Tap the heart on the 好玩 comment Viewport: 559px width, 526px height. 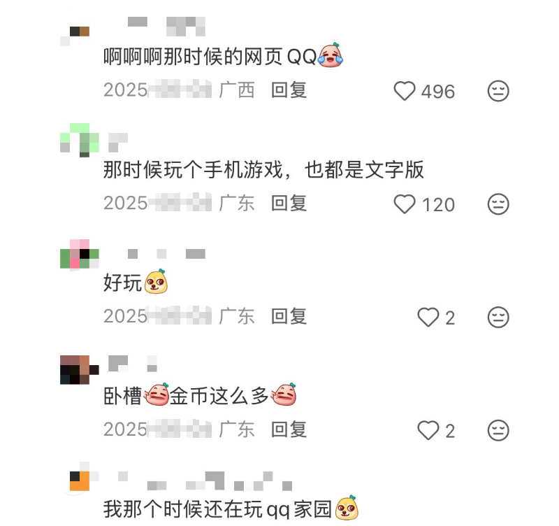tap(428, 318)
